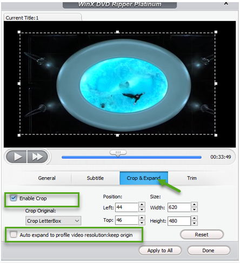Switch to the General tab
The width and height of the screenshot is (240, 263).
[x=46, y=178]
